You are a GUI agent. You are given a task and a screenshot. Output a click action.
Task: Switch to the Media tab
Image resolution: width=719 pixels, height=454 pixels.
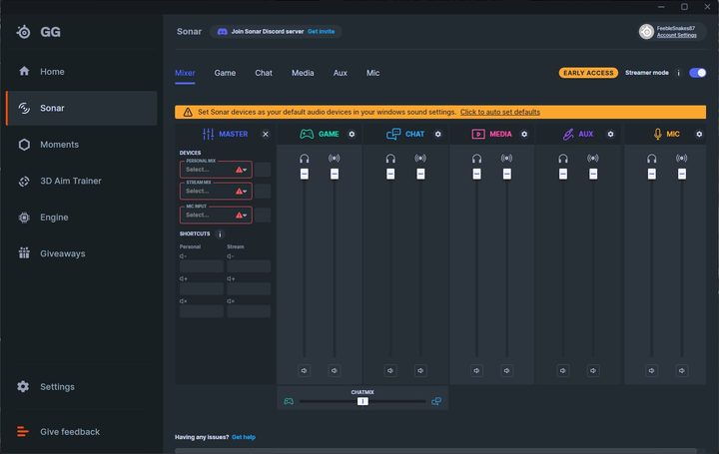(303, 73)
